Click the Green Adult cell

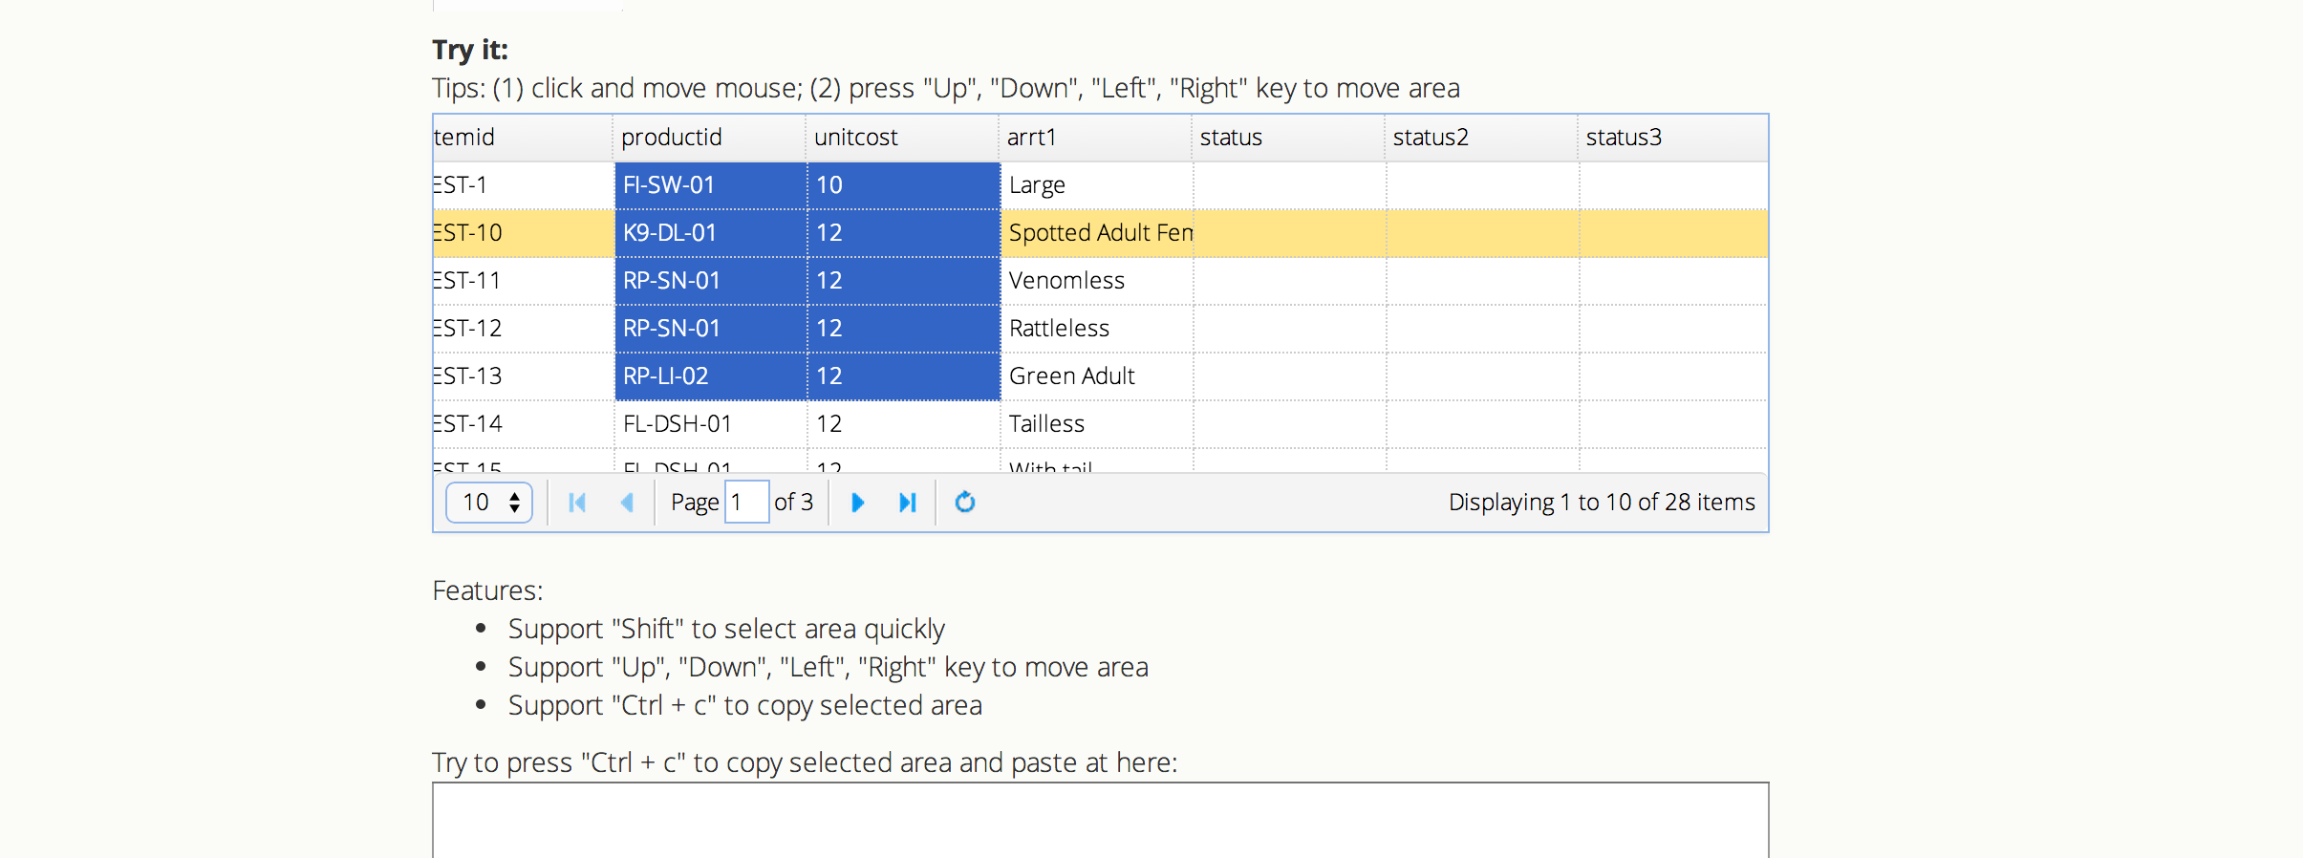click(1096, 376)
